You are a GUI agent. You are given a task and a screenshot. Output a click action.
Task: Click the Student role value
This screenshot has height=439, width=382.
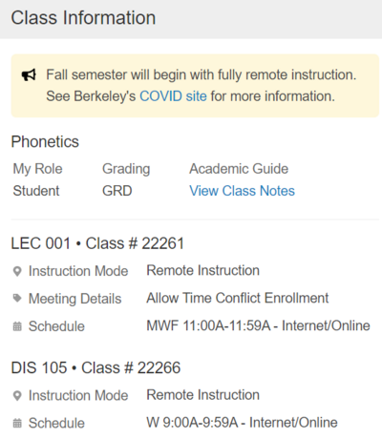click(36, 191)
